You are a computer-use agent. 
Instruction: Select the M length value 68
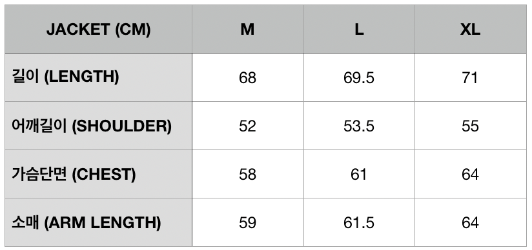(248, 77)
